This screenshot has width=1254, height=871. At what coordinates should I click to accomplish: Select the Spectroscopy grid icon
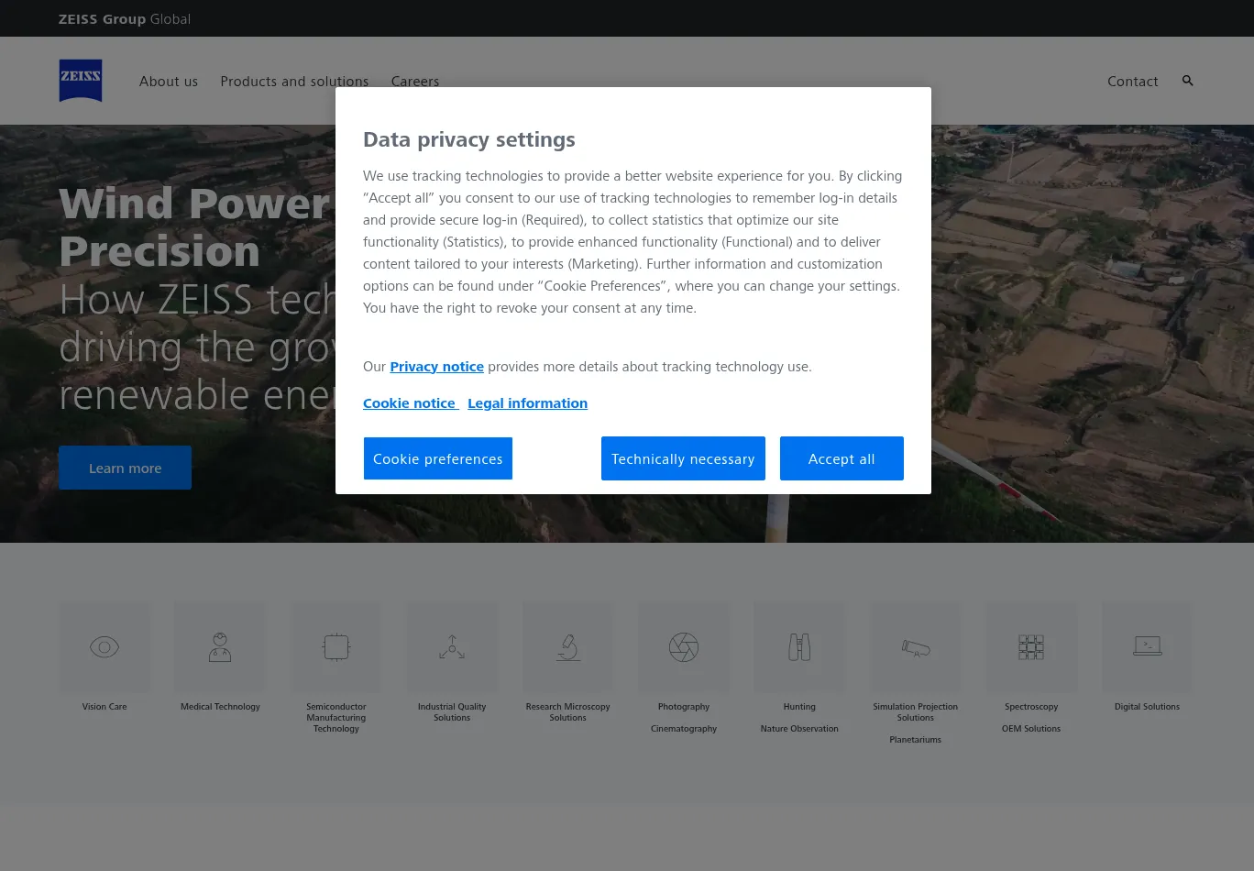point(1031,647)
